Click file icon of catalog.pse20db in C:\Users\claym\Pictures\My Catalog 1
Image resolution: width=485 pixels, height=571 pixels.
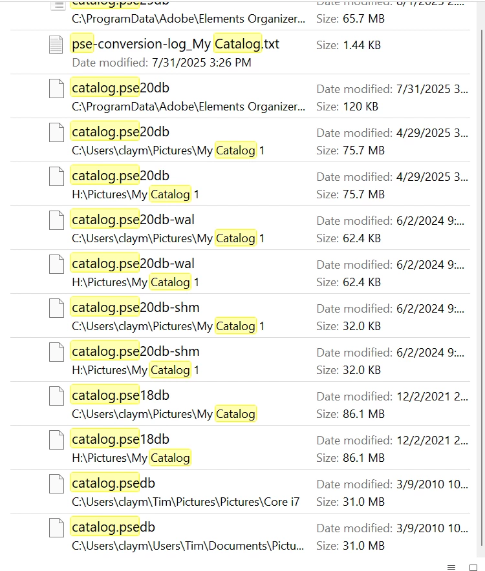tap(56, 132)
